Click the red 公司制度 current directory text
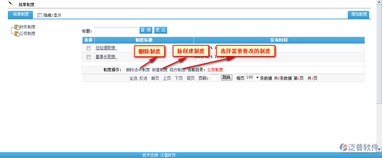 point(215,70)
